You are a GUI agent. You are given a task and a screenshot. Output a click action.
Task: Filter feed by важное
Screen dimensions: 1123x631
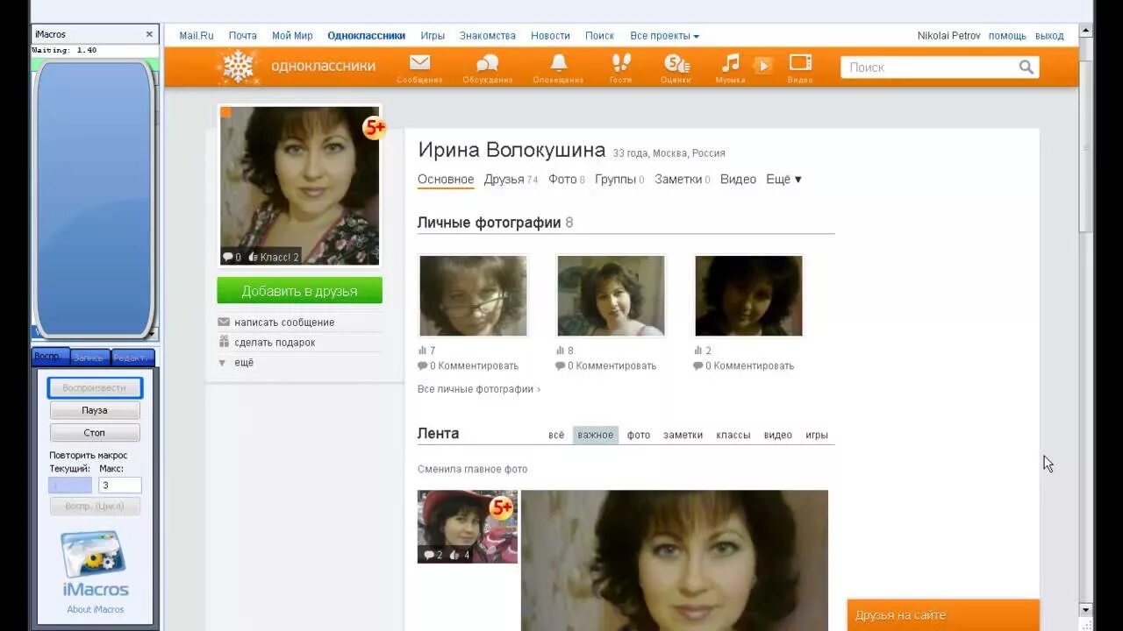click(596, 435)
